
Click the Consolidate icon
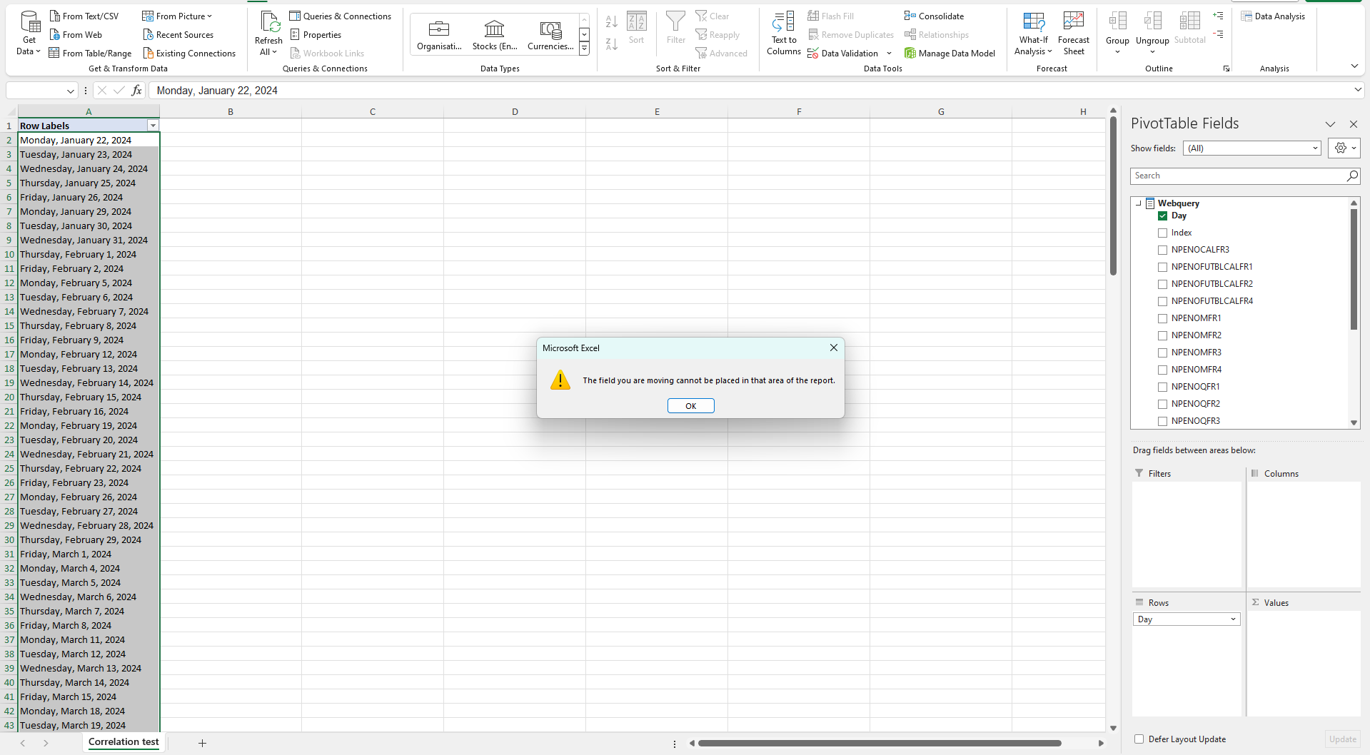coord(934,15)
